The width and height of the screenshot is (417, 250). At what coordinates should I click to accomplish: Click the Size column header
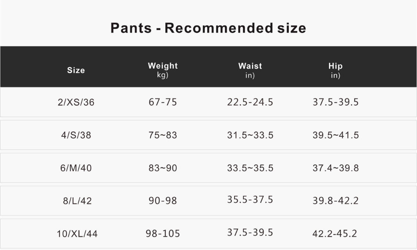click(76, 70)
